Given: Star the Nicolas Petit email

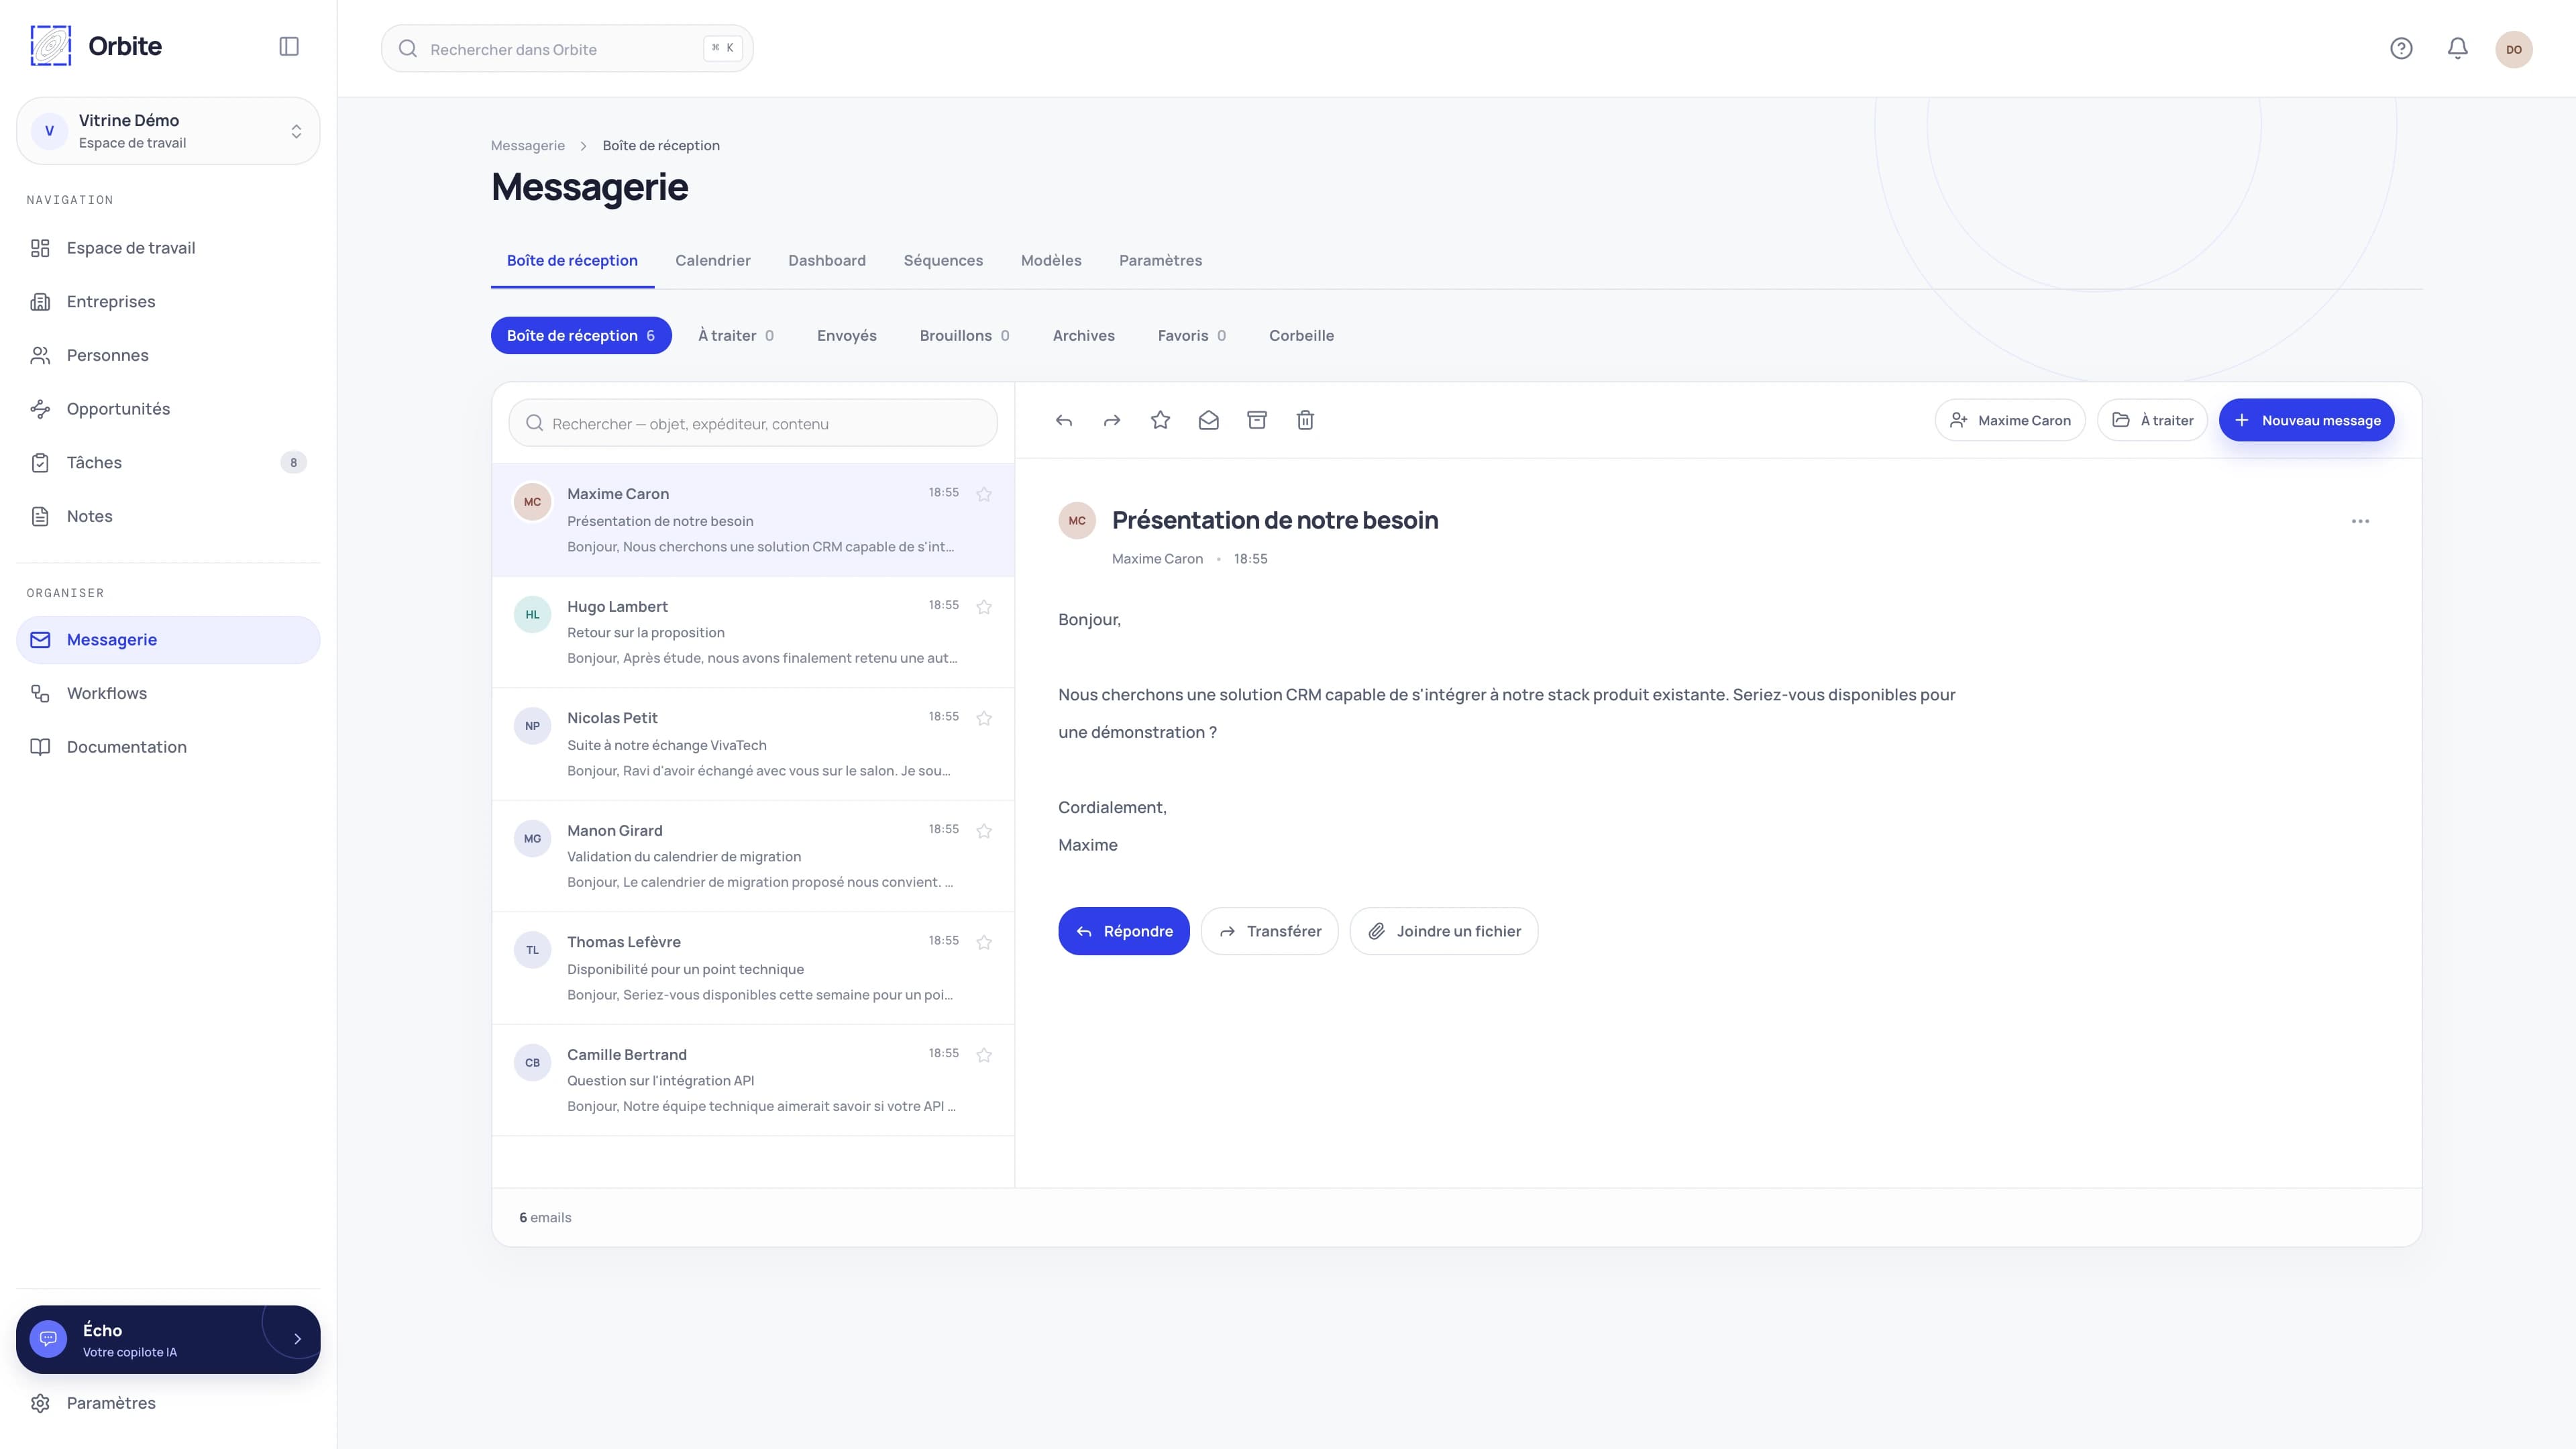Looking at the screenshot, I should point(984,718).
